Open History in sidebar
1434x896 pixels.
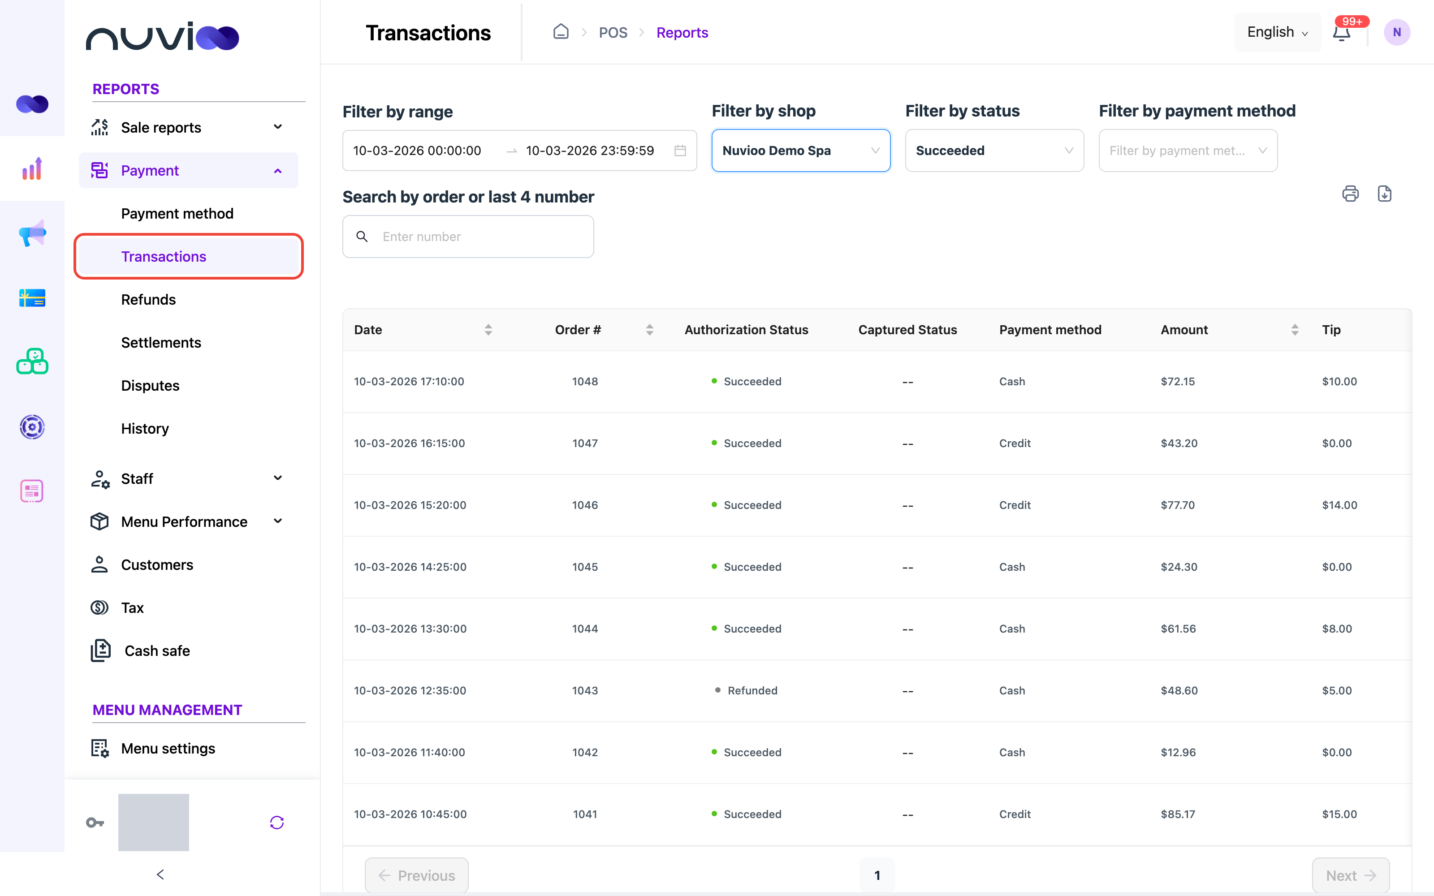tap(145, 428)
